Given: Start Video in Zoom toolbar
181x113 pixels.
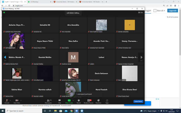Looking at the screenshot, I should (x=17, y=101).
